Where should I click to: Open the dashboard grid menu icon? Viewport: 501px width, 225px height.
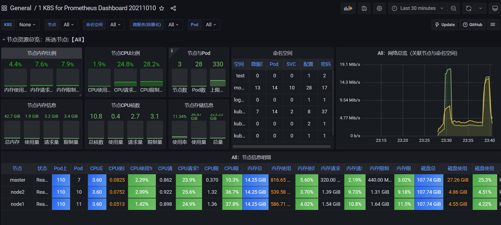(4, 8)
